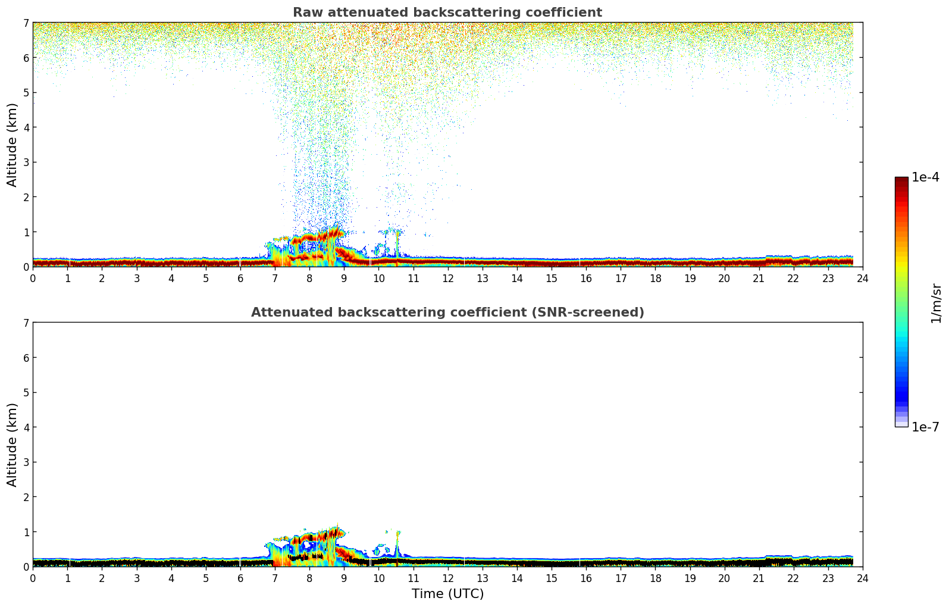Click the colorbar's "1e-4" maximum label

tap(925, 177)
